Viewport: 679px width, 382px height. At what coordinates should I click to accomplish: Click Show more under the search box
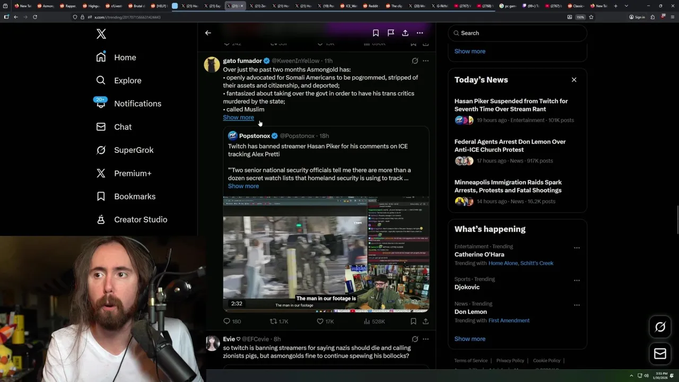point(470,51)
